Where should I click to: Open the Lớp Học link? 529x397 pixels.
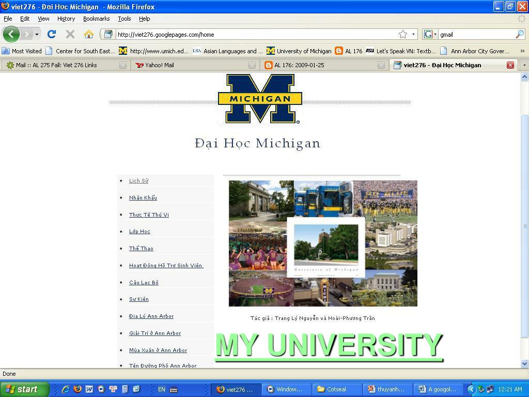139,231
